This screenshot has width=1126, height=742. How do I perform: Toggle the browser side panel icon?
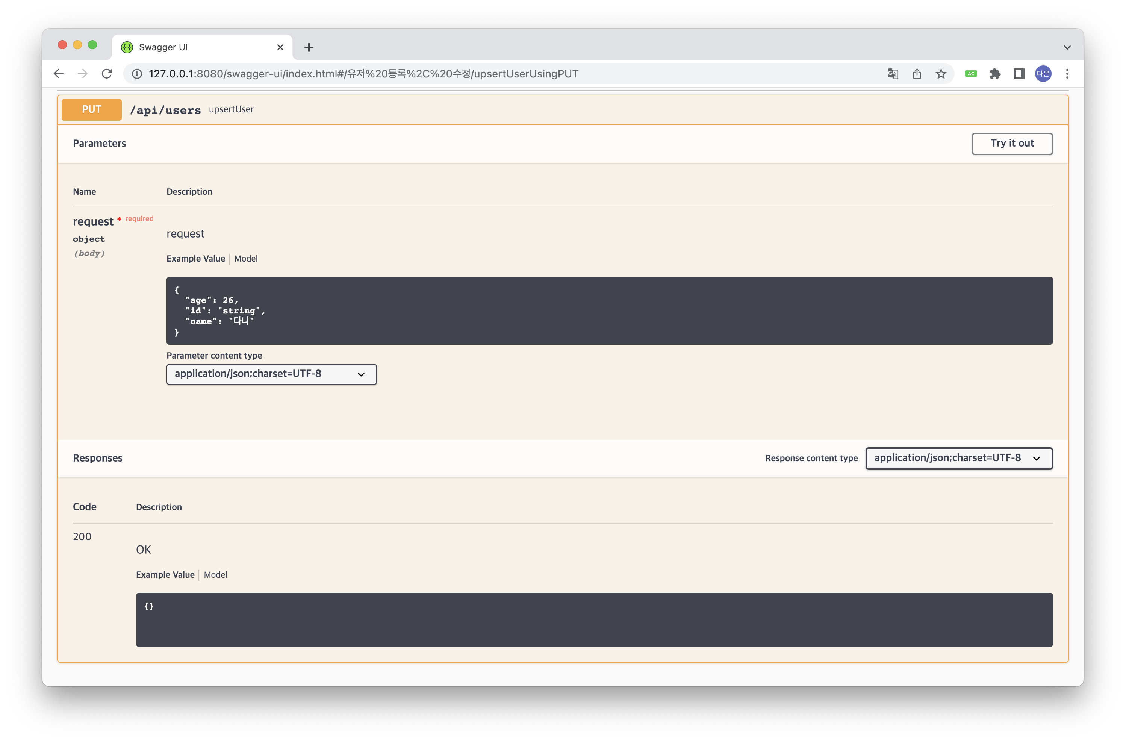(1019, 74)
